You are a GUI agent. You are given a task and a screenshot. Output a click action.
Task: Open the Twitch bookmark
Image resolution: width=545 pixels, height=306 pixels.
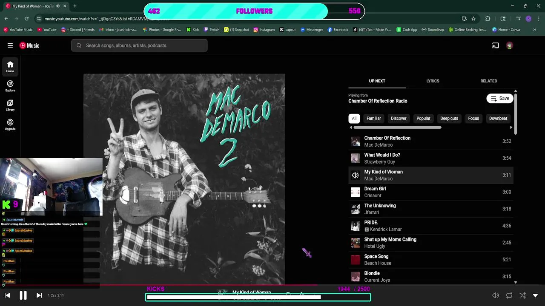pos(212,30)
